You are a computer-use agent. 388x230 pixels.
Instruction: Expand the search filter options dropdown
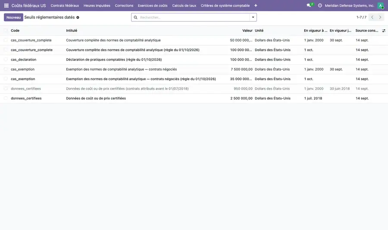(x=253, y=17)
